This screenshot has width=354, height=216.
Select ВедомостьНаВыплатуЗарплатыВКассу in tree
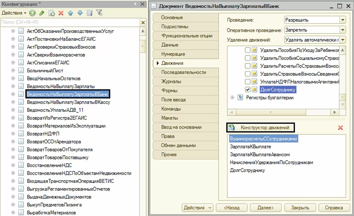tap(69, 102)
